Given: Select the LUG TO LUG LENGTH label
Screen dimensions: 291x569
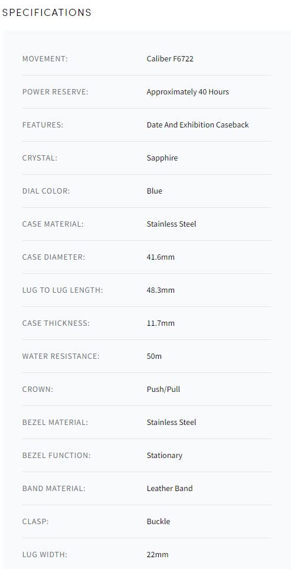Looking at the screenshot, I should tap(63, 290).
